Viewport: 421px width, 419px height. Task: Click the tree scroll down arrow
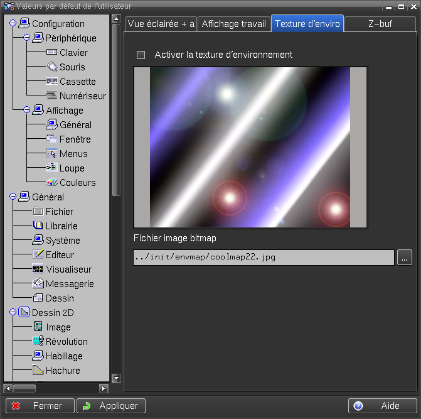coord(116,378)
